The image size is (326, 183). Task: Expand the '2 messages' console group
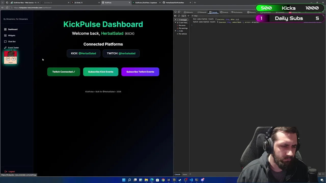tap(175, 20)
